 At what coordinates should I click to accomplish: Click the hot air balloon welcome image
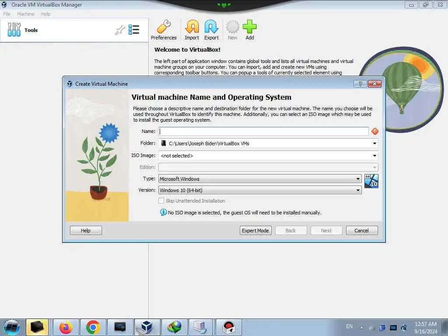coord(401,89)
